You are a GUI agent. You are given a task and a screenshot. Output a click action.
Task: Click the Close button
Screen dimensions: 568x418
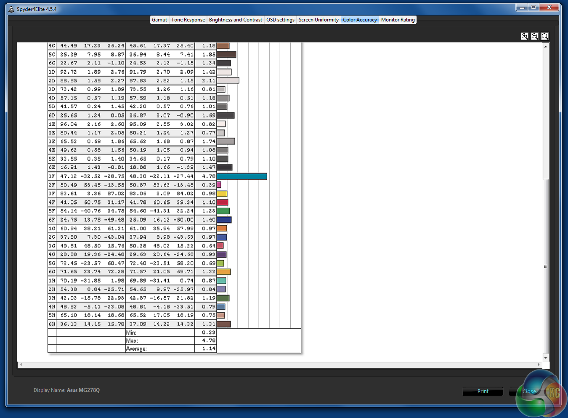pyautogui.click(x=529, y=391)
